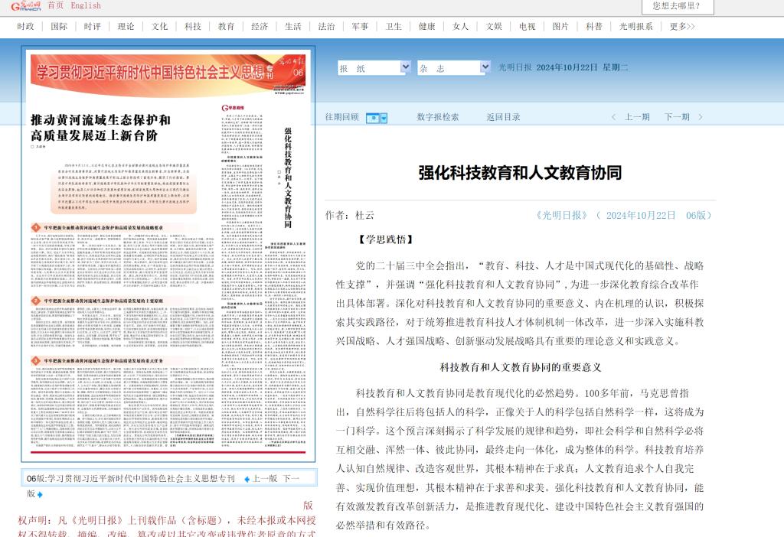784x537 pixels.
Task: Open the 军事 section
Action: (x=360, y=27)
